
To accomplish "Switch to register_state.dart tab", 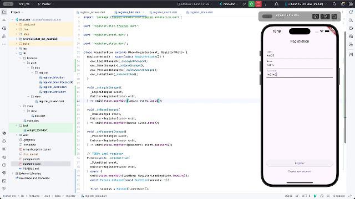I will pyautogui.click(x=200, y=12).
